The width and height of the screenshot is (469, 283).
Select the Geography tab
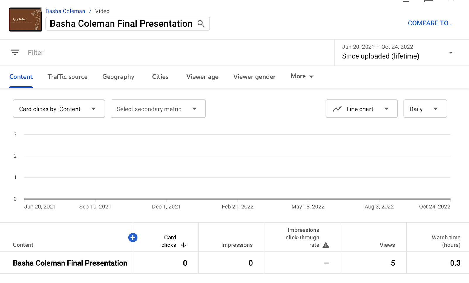coord(118,77)
